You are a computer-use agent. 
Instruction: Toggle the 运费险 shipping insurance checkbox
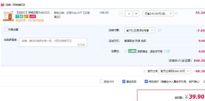126,51
